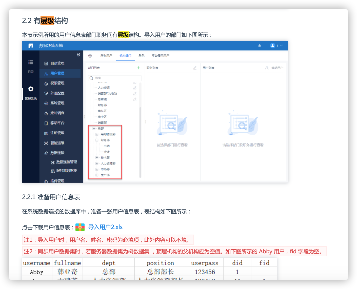This screenshot has height=289, width=357.
Task: Select 销售部 in the department tree
Action: tap(102, 122)
